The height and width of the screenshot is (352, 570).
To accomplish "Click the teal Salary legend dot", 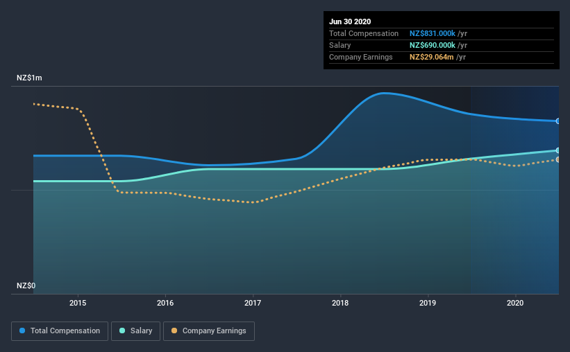I will tap(122, 331).
